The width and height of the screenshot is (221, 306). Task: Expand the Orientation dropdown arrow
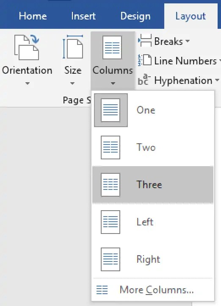pos(28,83)
